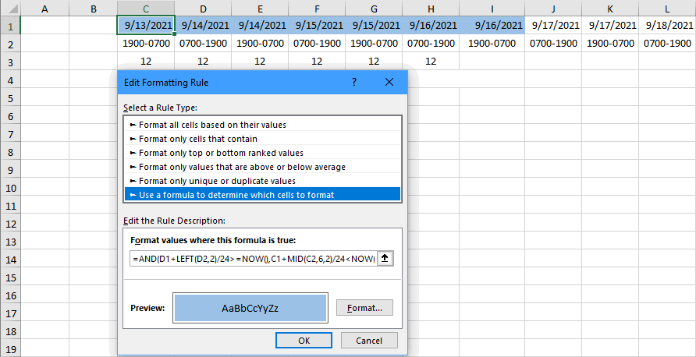
Task: Click inside the rule formula input field
Action: (253, 259)
